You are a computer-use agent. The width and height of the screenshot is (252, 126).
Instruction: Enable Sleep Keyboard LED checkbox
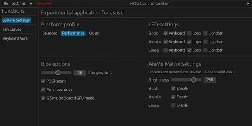point(166,50)
